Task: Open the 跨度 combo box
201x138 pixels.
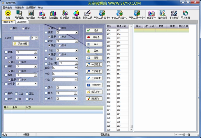Action: (x=76, y=33)
